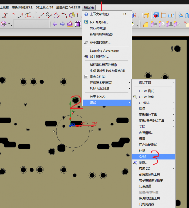Screen dimensions: 189x208
Task: Choose 向导模板... entry
Action: pyautogui.click(x=154, y=133)
